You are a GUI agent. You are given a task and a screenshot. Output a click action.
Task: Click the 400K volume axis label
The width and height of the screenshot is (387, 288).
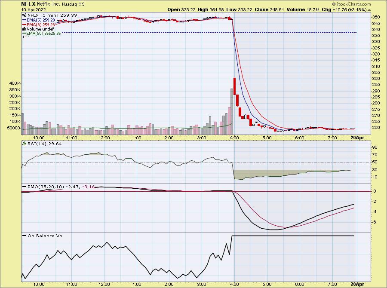coord(15,83)
